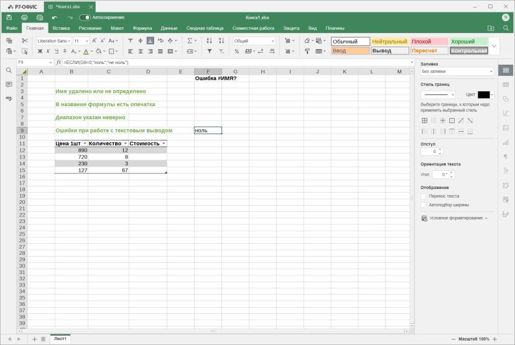Cut selection with the scissors icon
Viewport: 515px width, 345px height.
25,40
